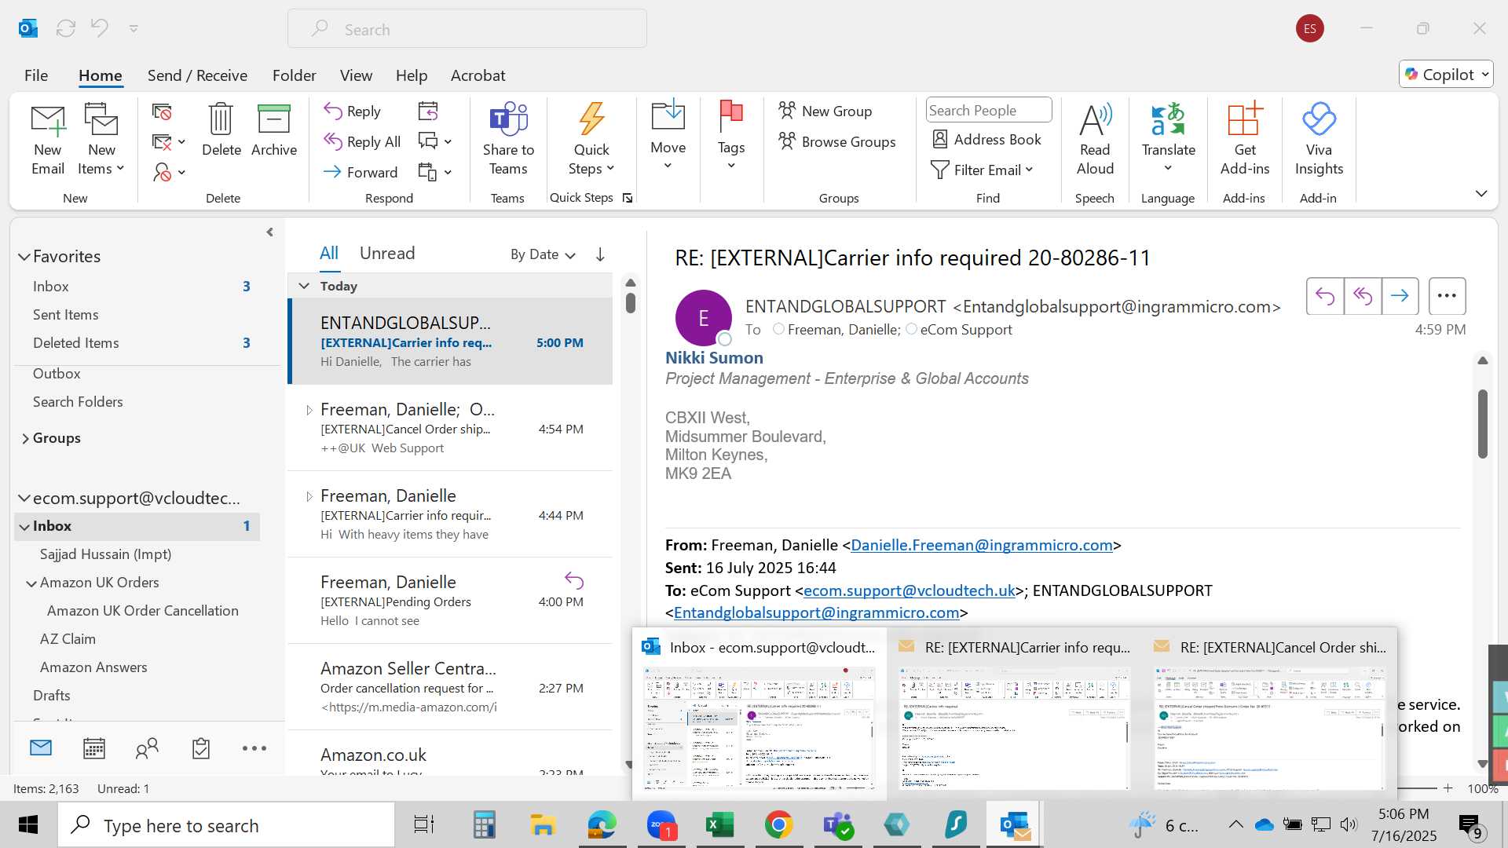Collapse the Favorites section
Image resolution: width=1508 pixels, height=848 pixels.
pyautogui.click(x=24, y=257)
